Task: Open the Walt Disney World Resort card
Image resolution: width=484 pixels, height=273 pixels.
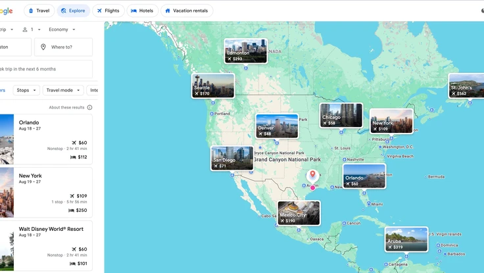Action: point(46,245)
